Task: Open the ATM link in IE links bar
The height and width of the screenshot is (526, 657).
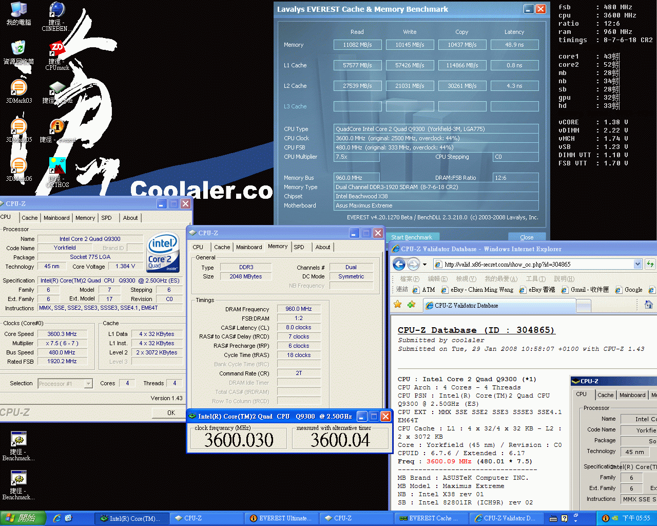Action: tap(424, 290)
